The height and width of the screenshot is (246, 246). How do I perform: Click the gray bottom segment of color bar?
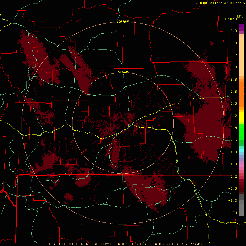pyautogui.click(x=241, y=208)
